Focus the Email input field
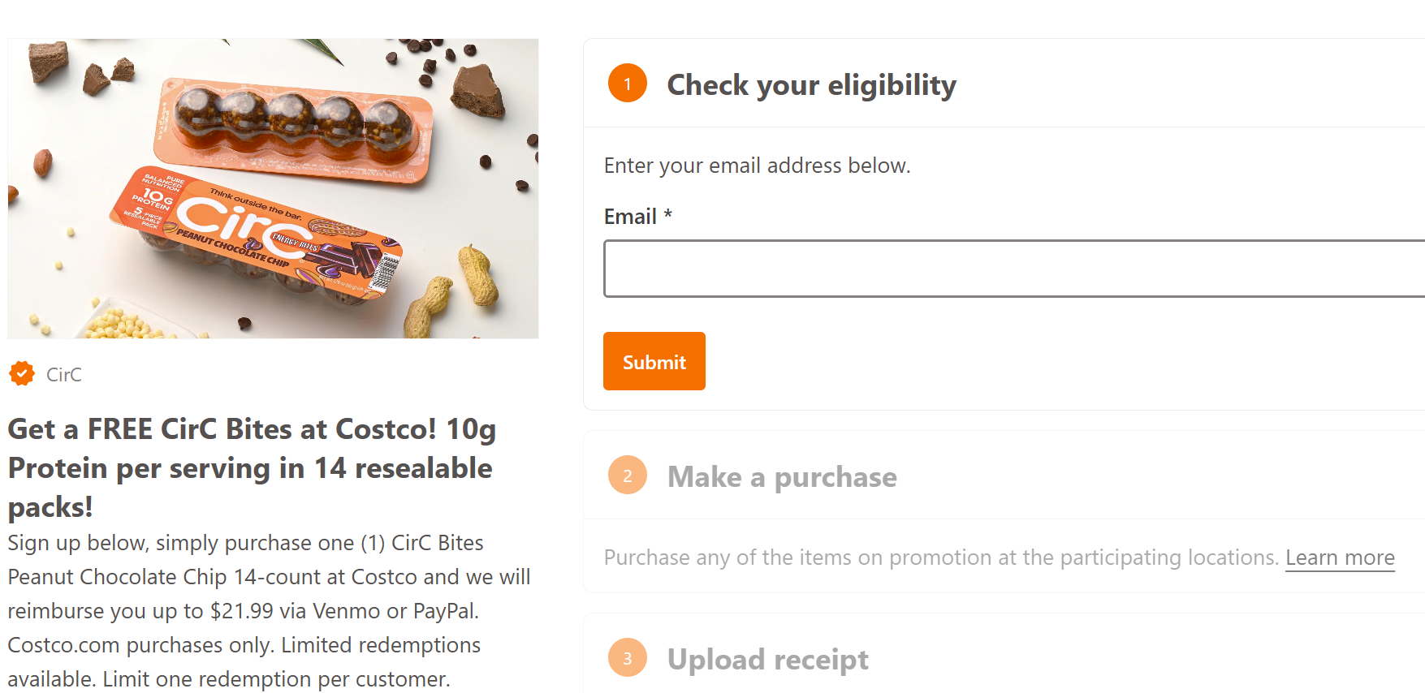 coord(1013,269)
